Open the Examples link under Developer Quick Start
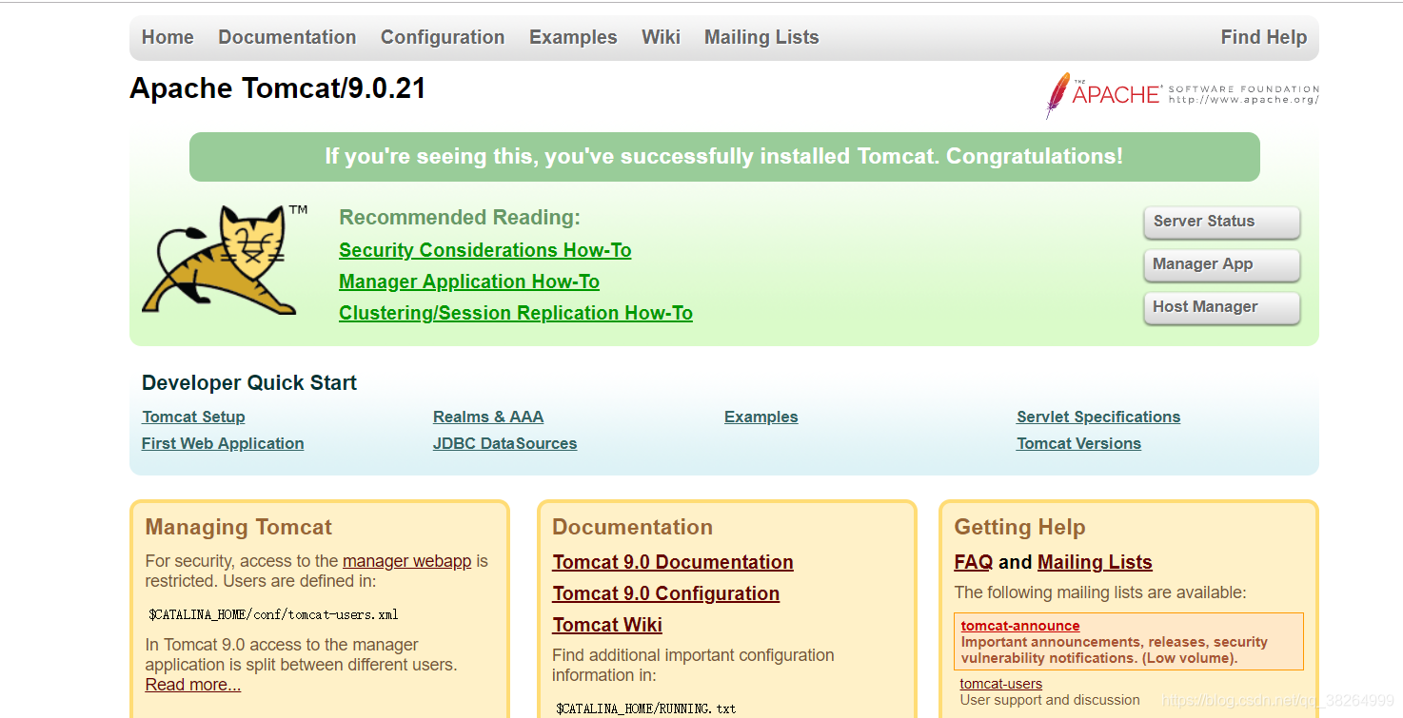 pyautogui.click(x=761, y=417)
